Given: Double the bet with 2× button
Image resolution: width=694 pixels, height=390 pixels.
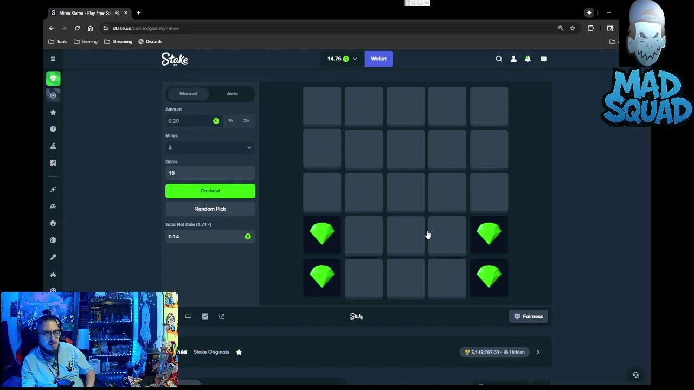Looking at the screenshot, I should click(246, 121).
